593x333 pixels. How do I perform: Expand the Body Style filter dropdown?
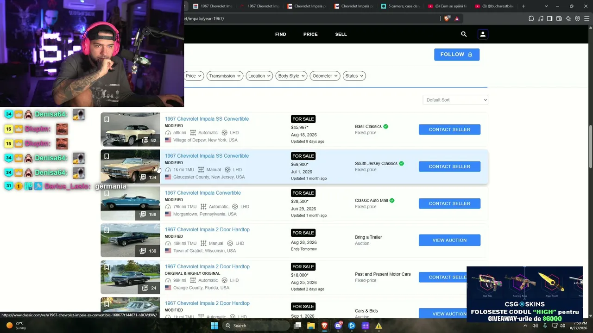pyautogui.click(x=292, y=76)
